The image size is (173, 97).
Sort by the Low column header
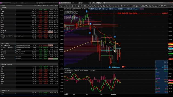coord(52,6)
